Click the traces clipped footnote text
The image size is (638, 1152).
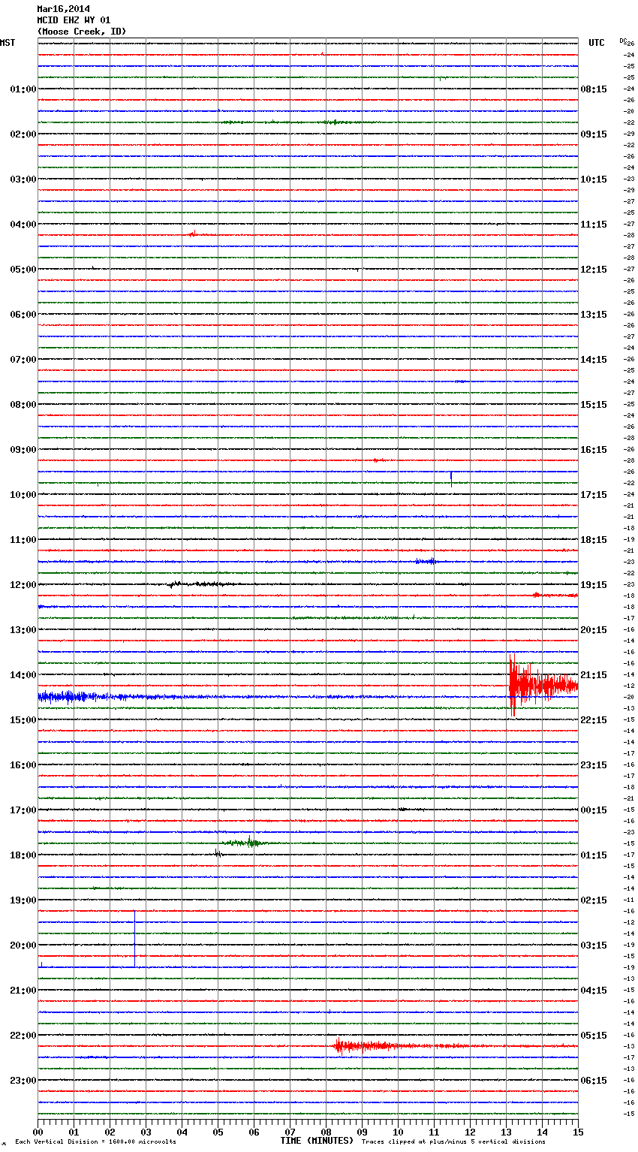[x=453, y=1142]
